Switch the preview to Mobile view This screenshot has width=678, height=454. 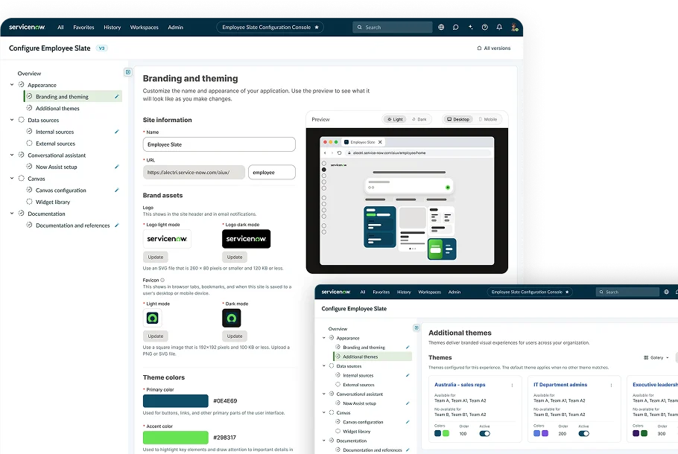tap(488, 119)
